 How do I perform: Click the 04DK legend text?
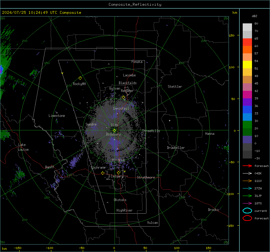pos(258,173)
